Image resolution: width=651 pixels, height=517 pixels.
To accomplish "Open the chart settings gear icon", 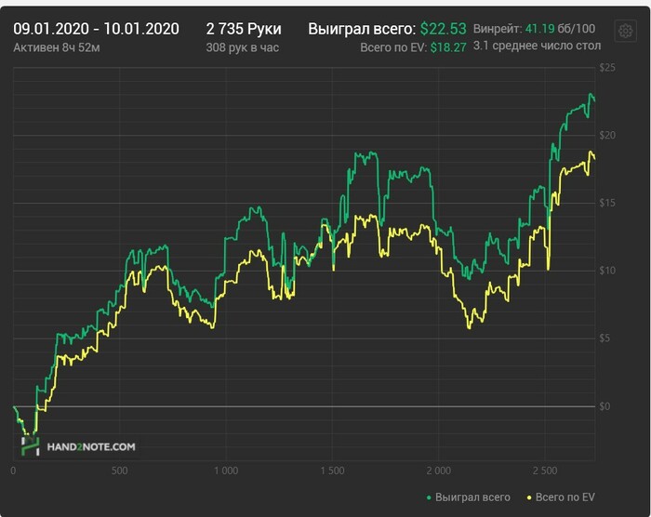I will click(x=625, y=31).
